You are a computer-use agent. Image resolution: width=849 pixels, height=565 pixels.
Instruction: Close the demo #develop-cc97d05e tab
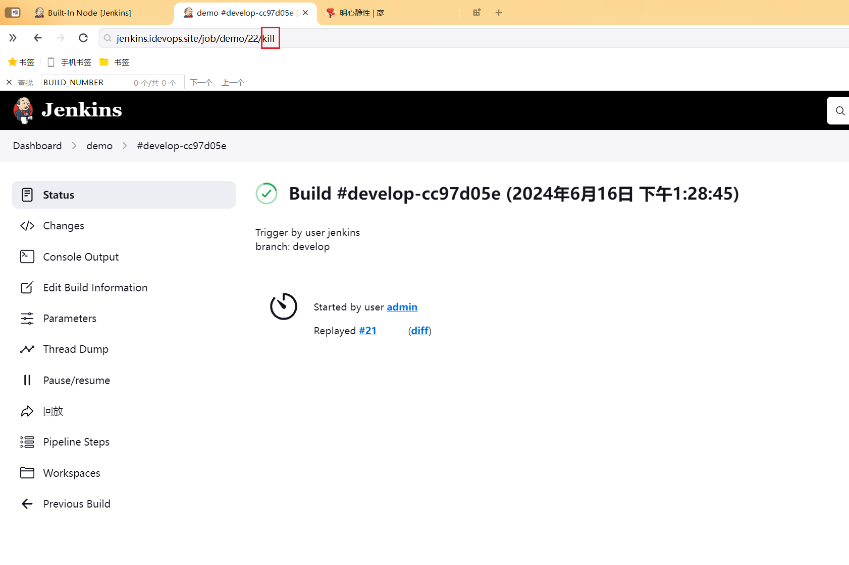(305, 13)
